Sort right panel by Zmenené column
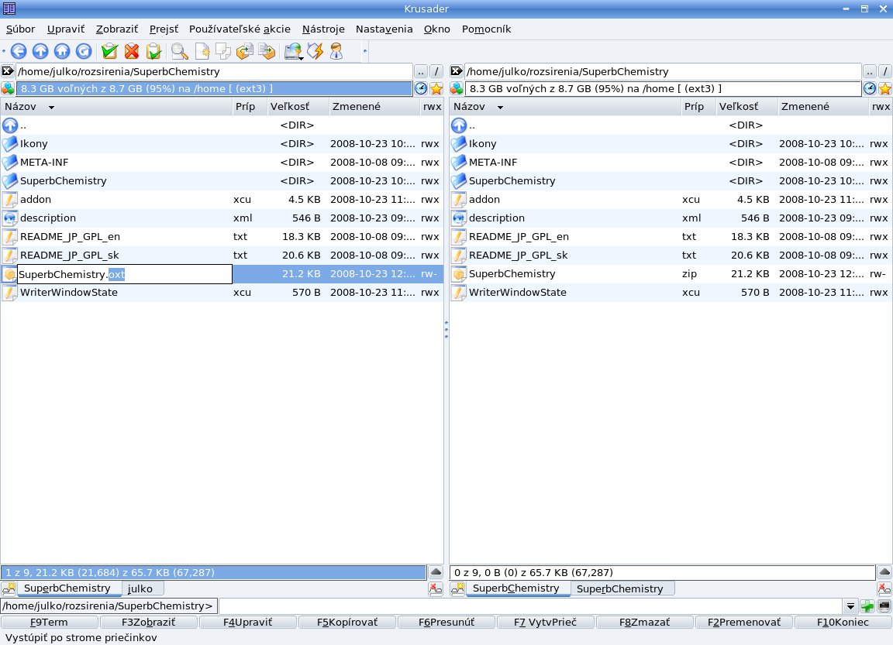893x645 pixels. click(x=823, y=106)
